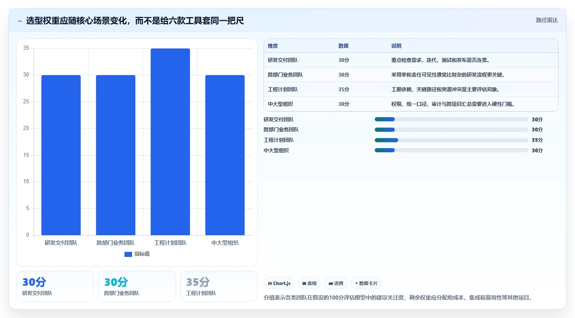
Task: Click the 工程计划团队 cell in the table
Action: (283, 90)
